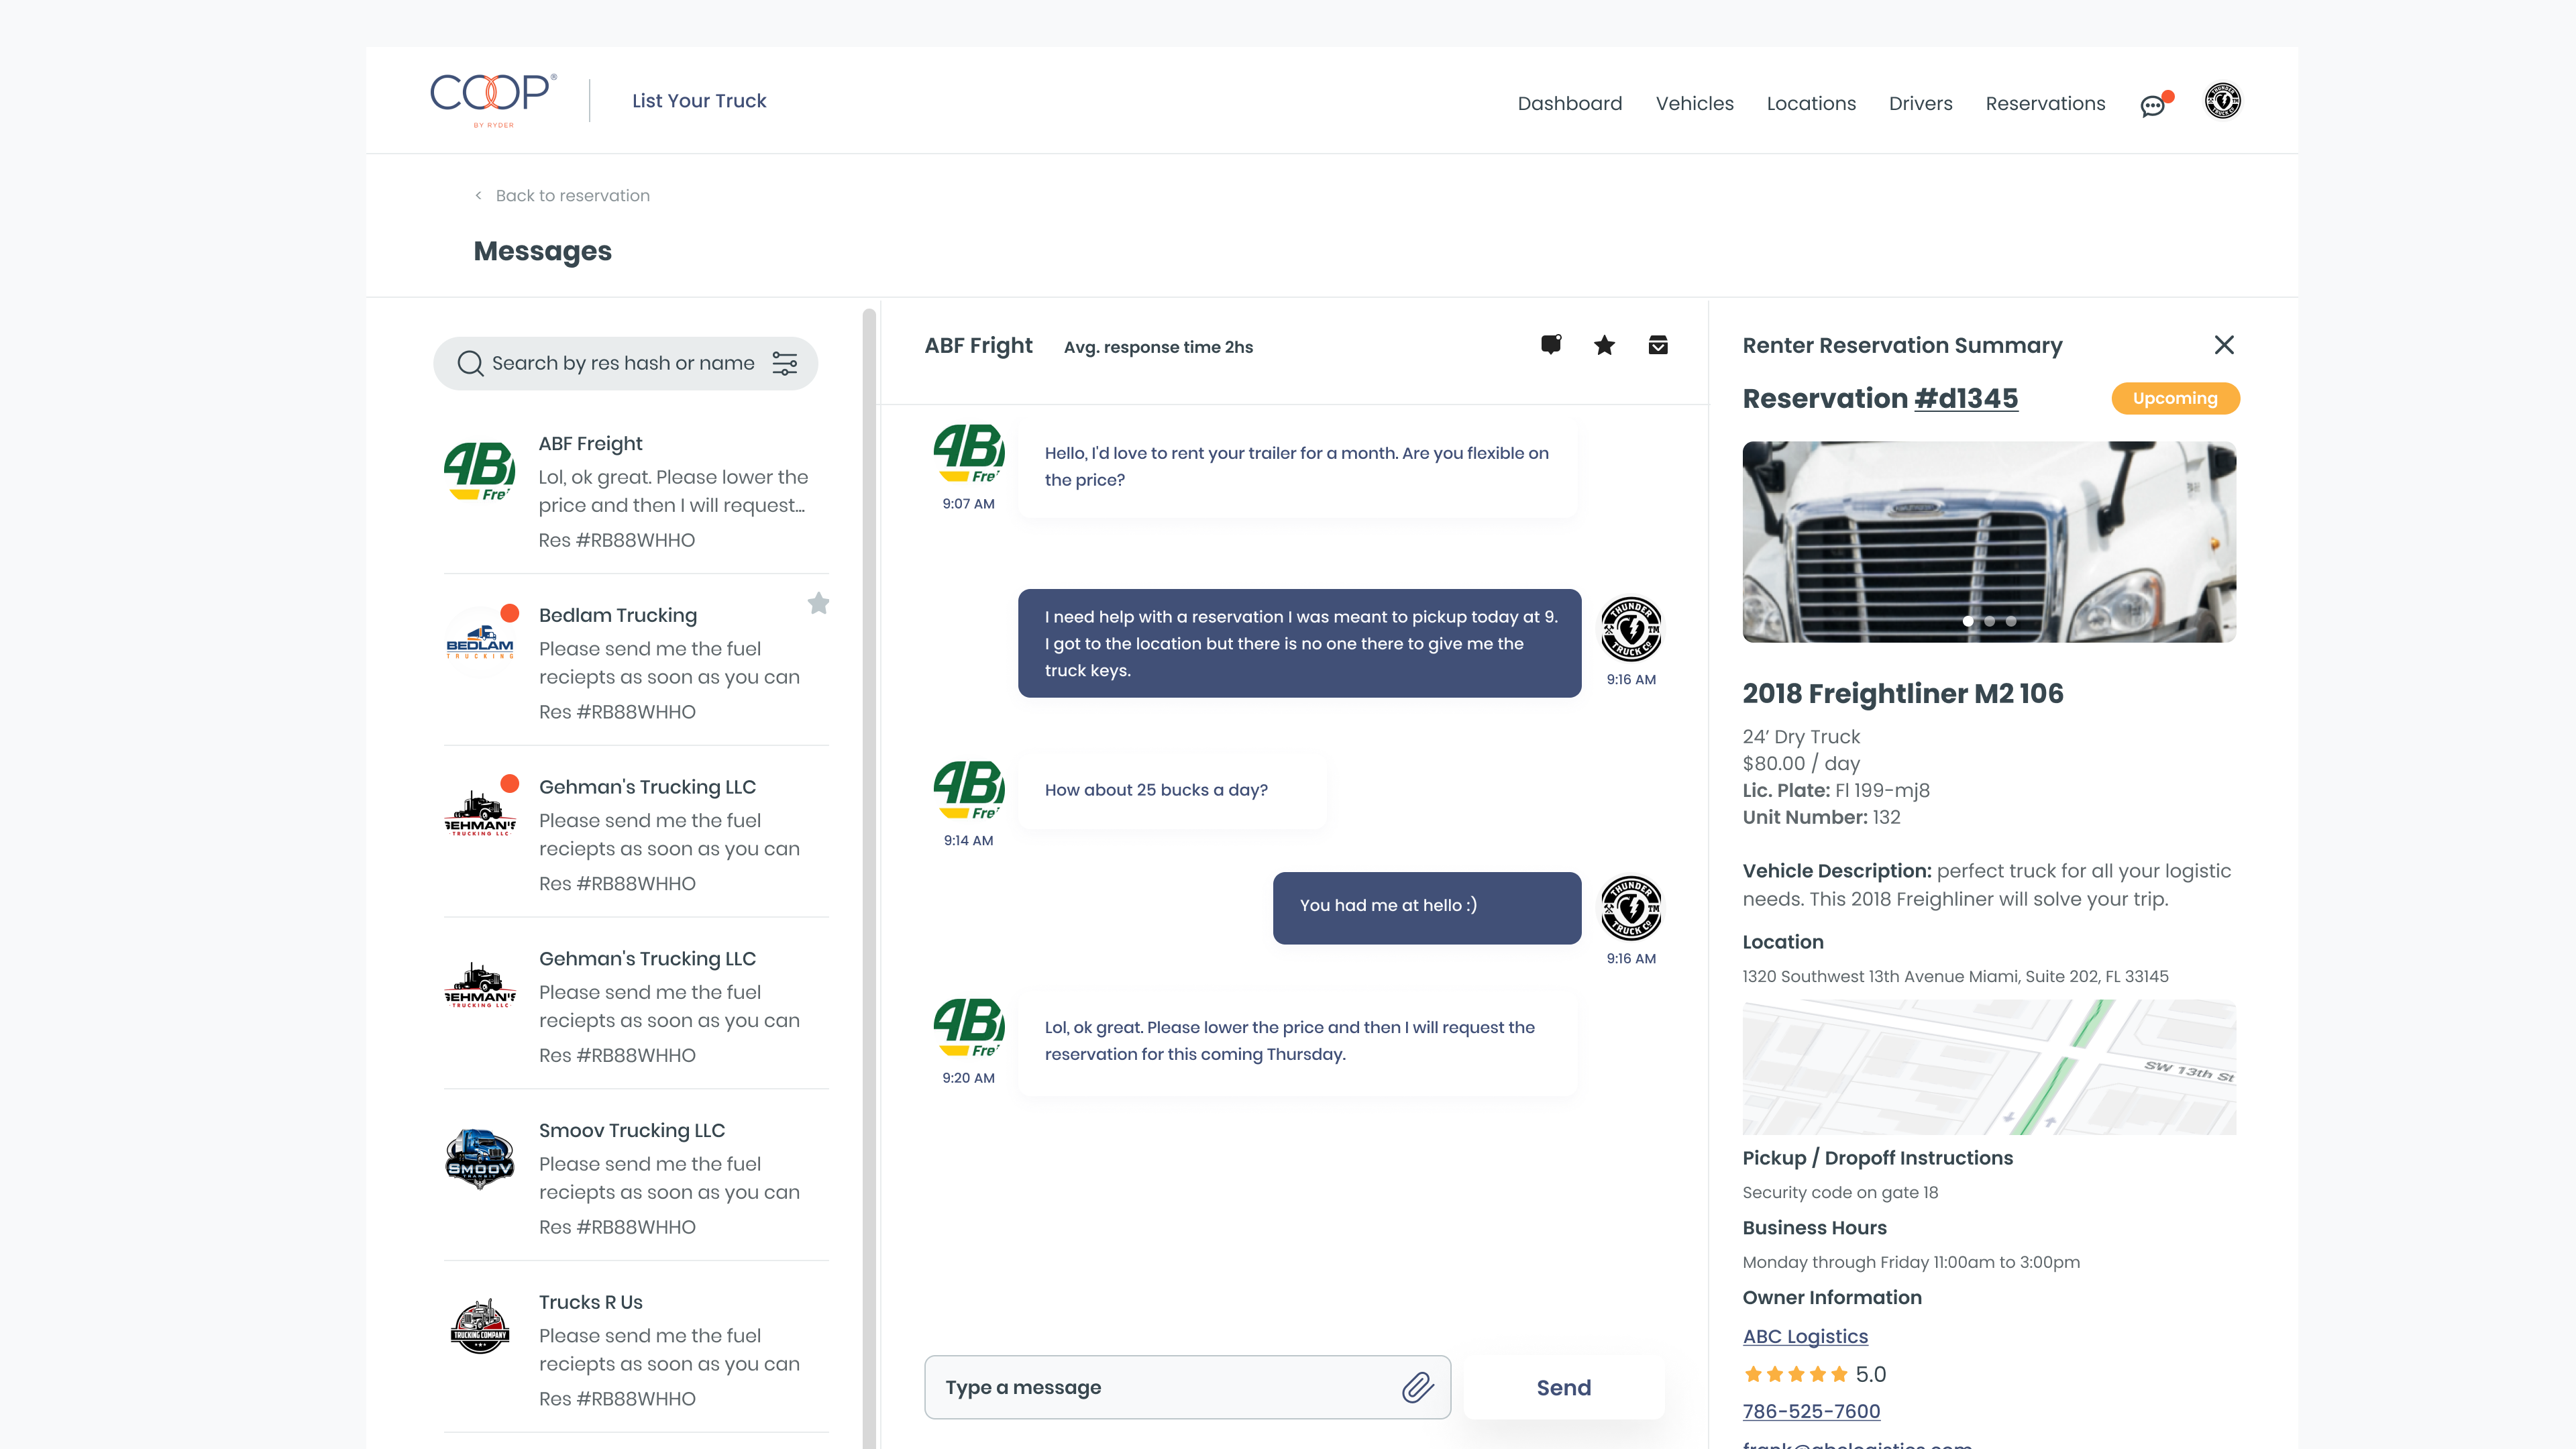Star the ABF Fright conversation

[1604, 345]
